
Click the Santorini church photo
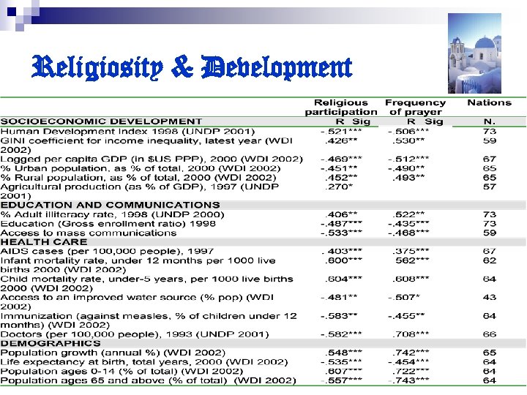pos(474,53)
